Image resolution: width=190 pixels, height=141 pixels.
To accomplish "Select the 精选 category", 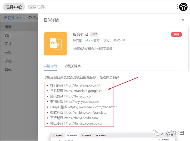I will pos(19,27).
